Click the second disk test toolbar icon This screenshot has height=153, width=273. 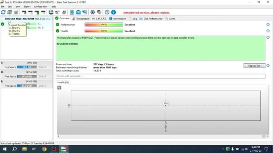[x=30, y=12]
